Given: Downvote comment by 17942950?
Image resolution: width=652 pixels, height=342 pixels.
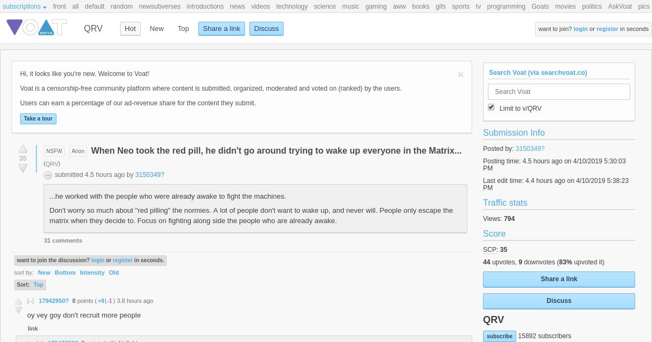Looking at the screenshot, I should 18,310.
